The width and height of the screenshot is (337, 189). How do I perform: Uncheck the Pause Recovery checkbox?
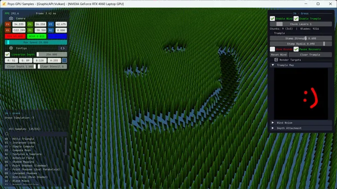296,49
